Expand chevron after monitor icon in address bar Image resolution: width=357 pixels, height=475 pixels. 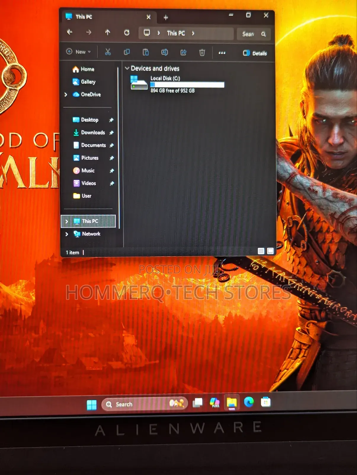pyautogui.click(x=159, y=33)
